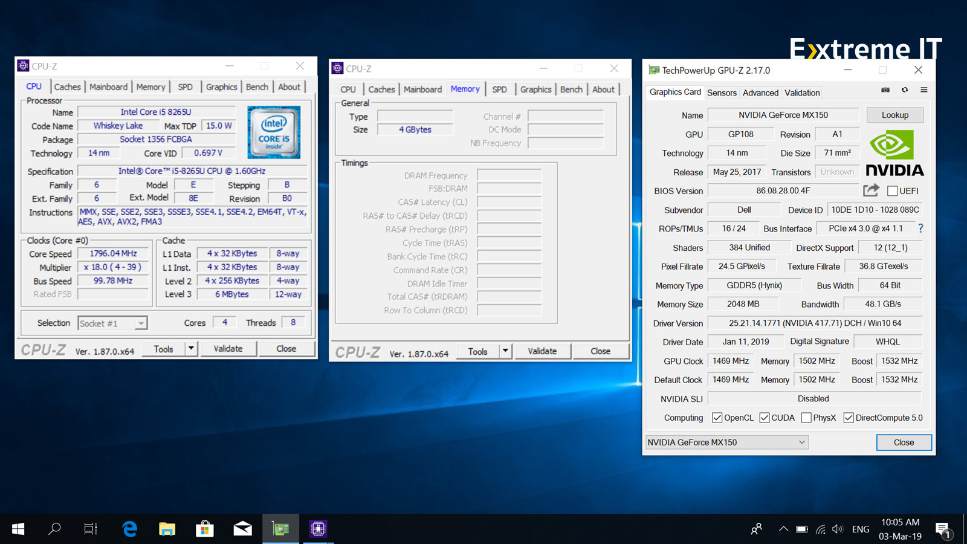Open Bench tab in left CPU-Z window

(x=257, y=87)
